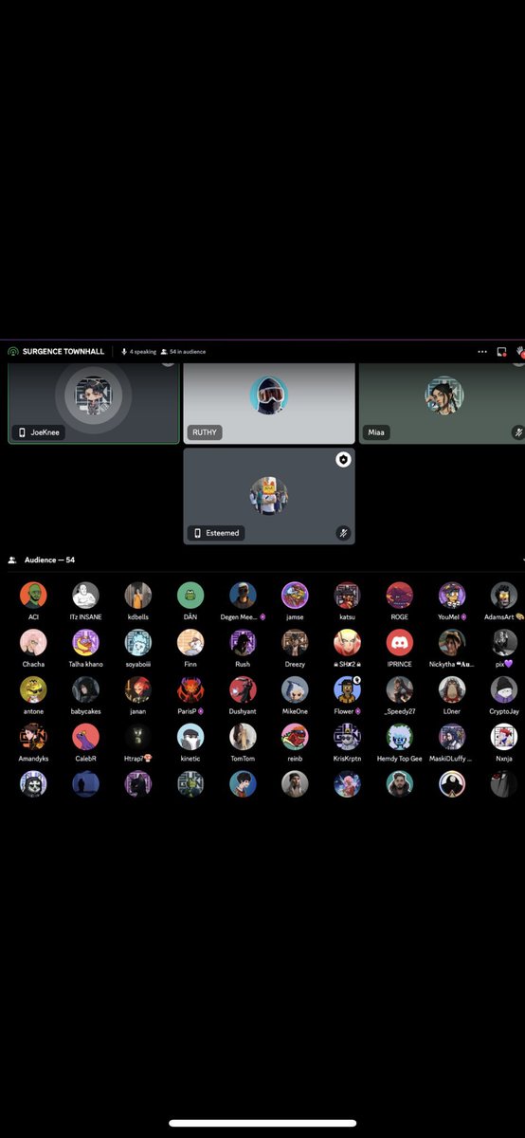Open audience member ACI's avatar
This screenshot has width=525, height=1138.
[x=33, y=596]
